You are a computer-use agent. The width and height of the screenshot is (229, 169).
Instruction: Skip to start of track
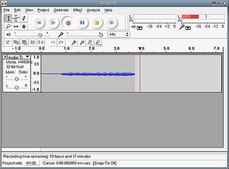pyautogui.click(x=39, y=23)
